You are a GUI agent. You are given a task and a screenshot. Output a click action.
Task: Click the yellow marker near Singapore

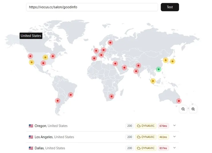pyautogui.click(x=153, y=81)
